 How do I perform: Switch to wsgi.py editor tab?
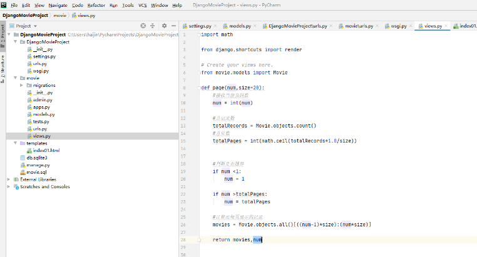point(399,26)
